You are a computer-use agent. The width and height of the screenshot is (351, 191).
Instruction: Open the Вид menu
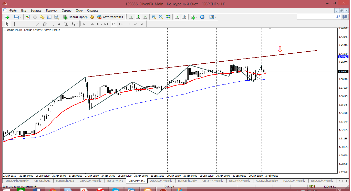coord(24,11)
